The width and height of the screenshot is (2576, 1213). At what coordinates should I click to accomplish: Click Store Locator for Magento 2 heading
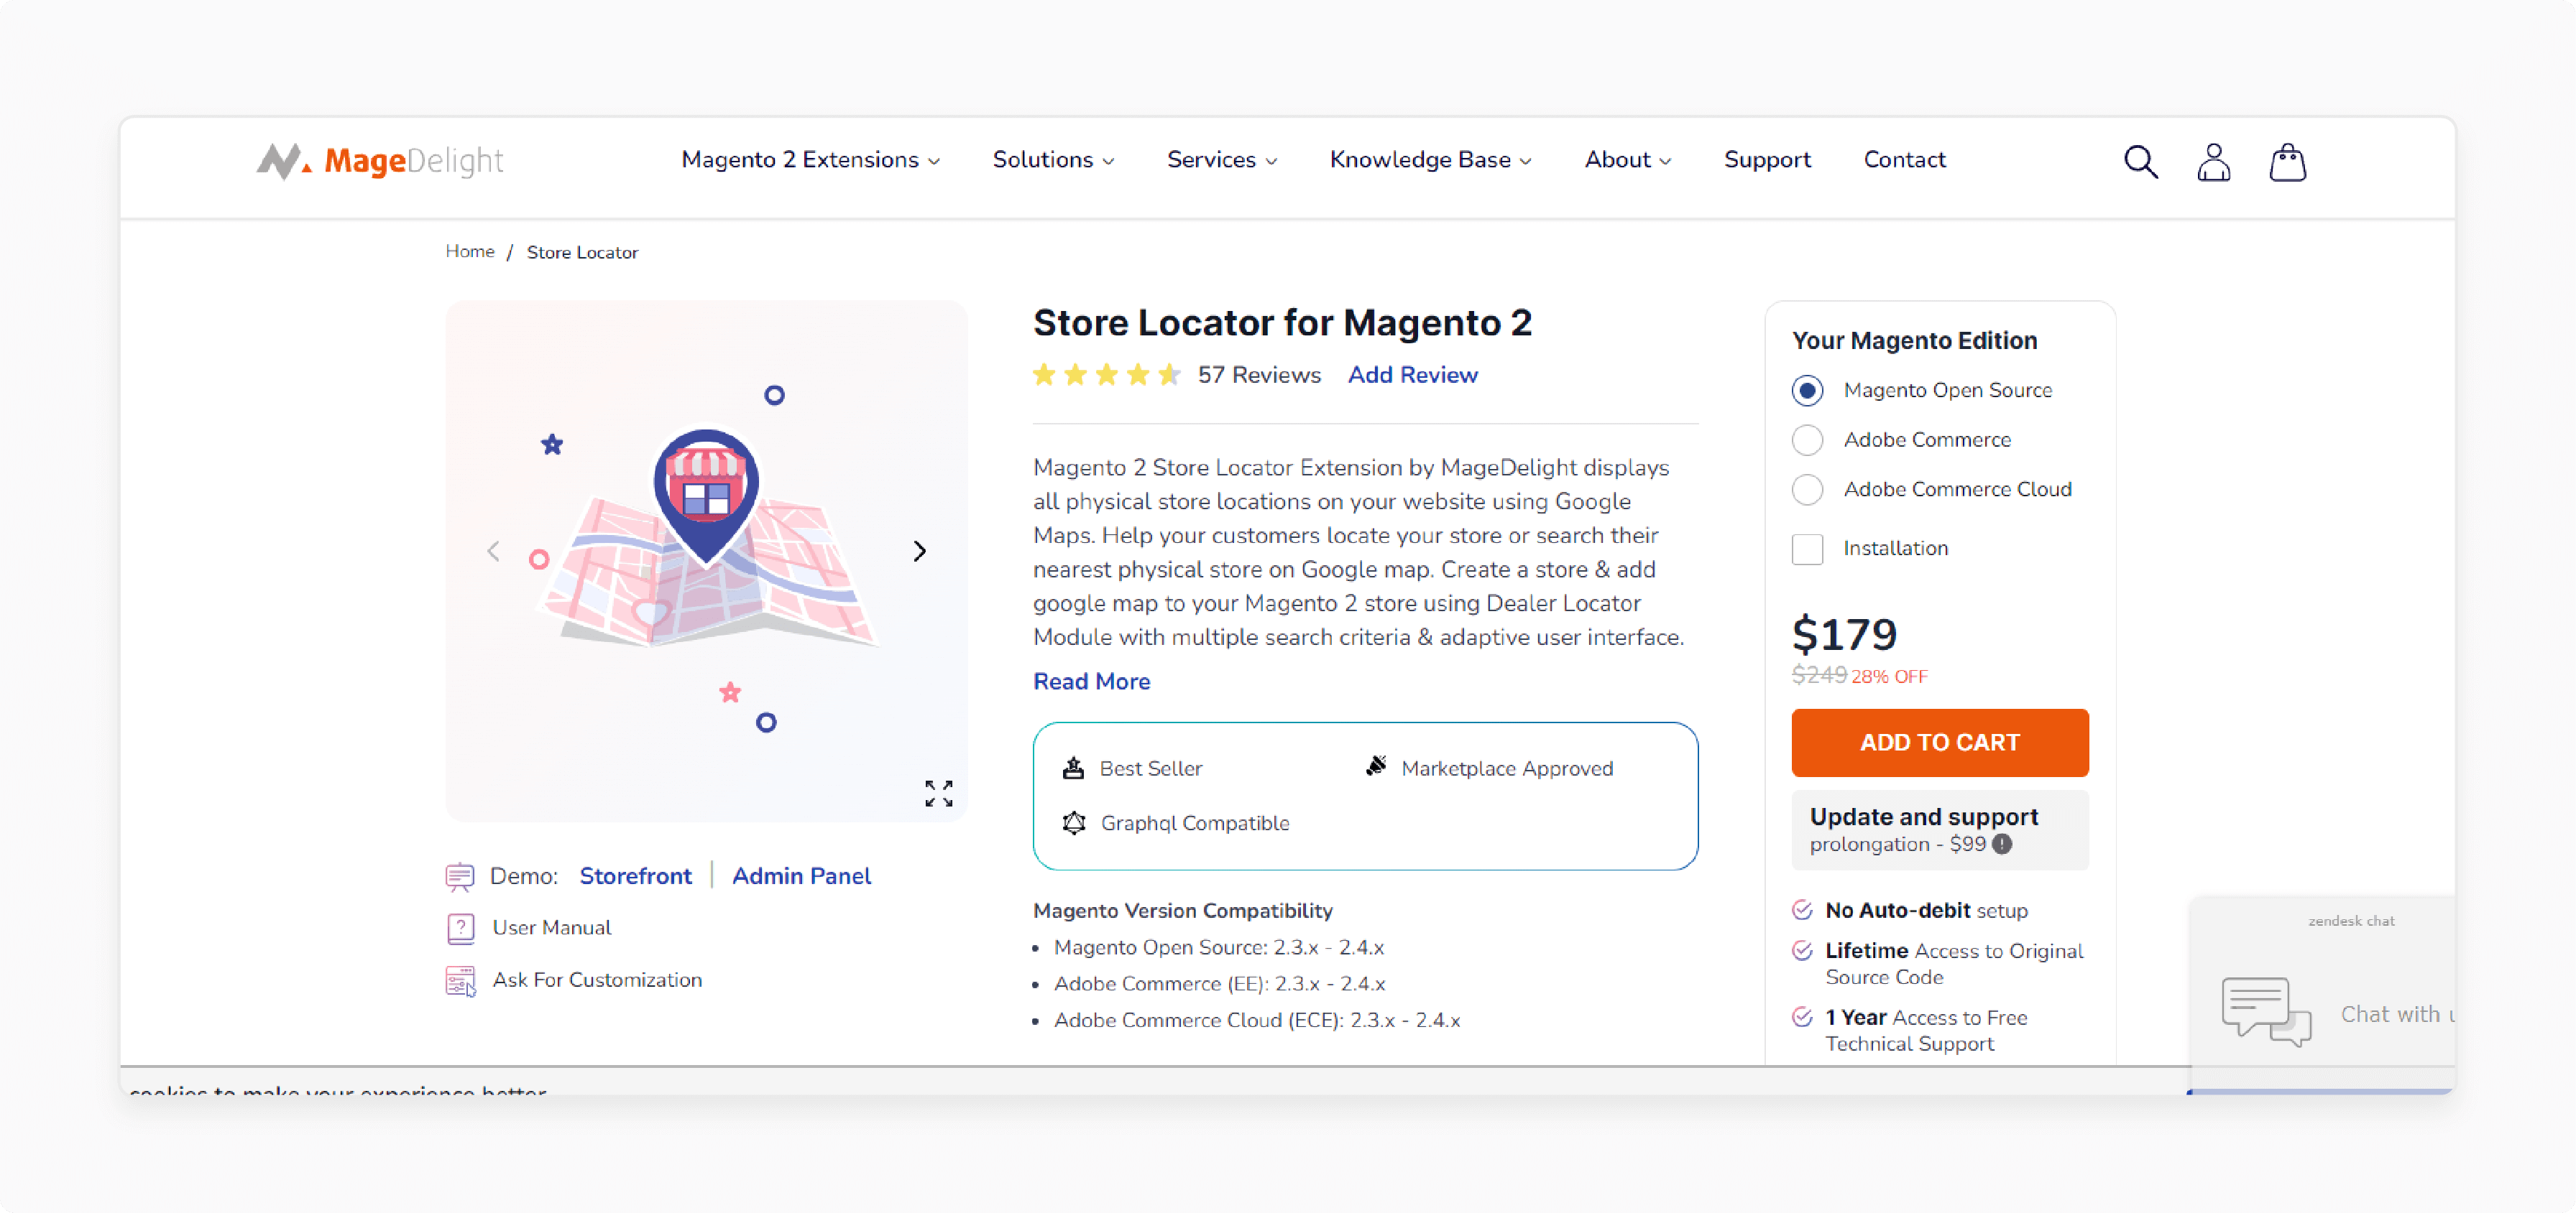click(1282, 322)
